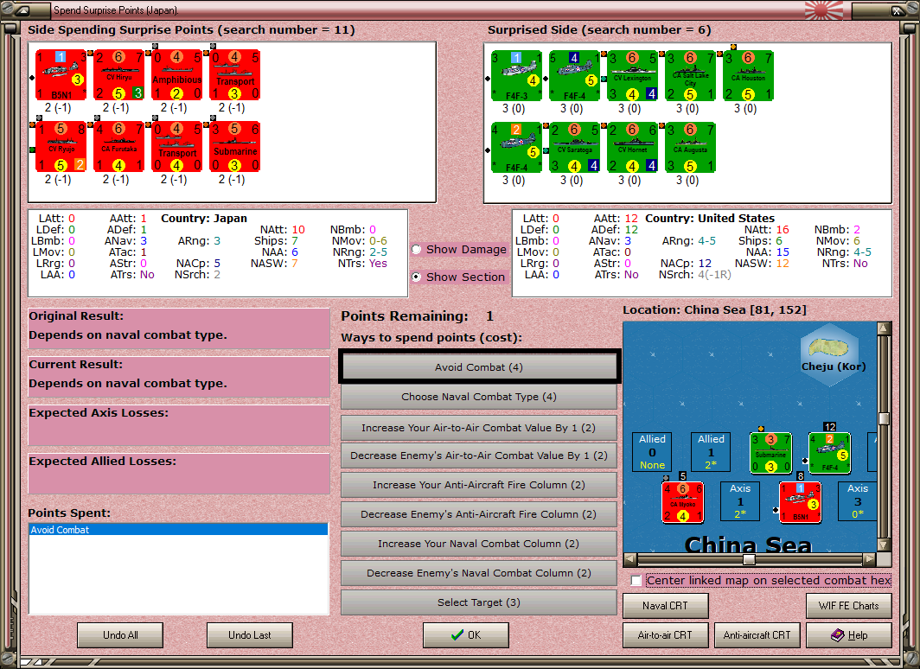Select the CA Augusta cruiser counter

(x=691, y=147)
